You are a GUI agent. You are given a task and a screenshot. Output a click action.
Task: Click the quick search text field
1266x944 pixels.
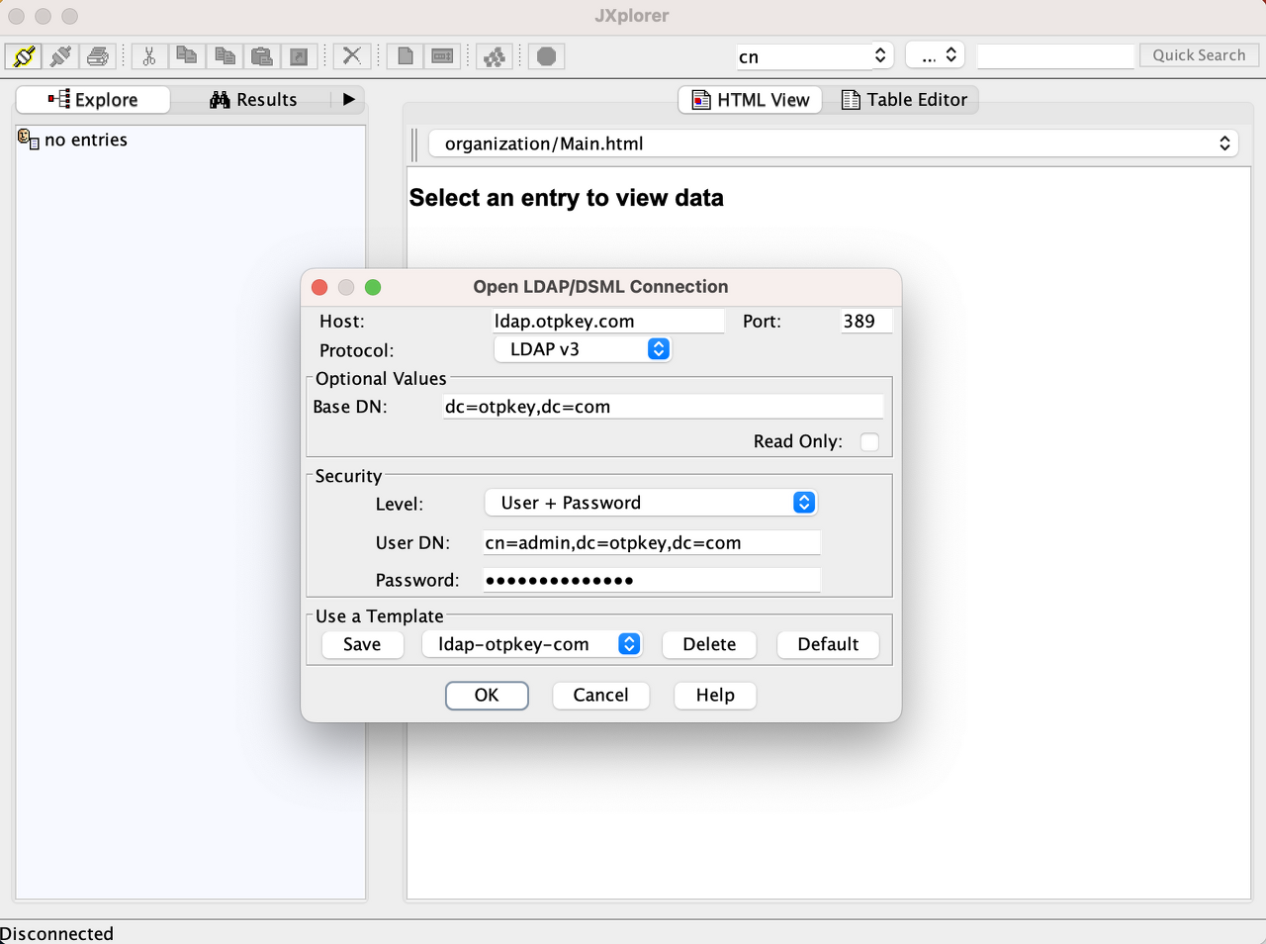pos(1055,56)
